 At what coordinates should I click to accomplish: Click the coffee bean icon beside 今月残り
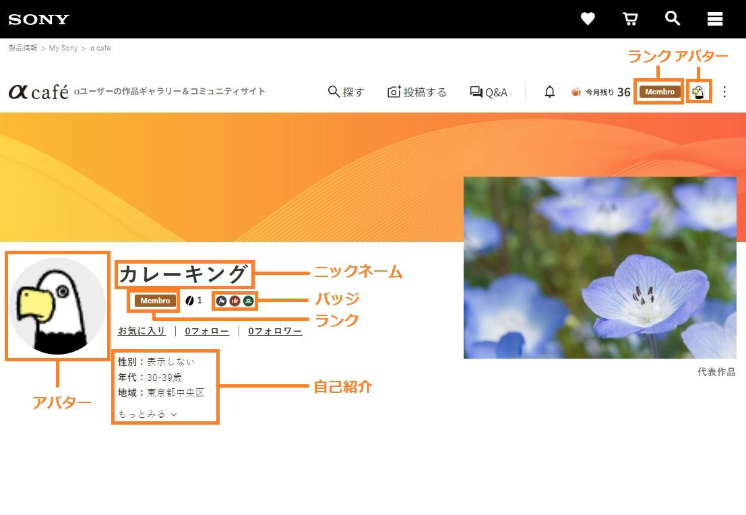tap(576, 92)
